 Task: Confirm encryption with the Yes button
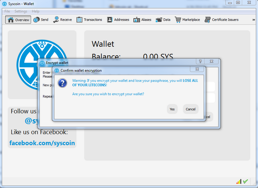[x=172, y=109]
